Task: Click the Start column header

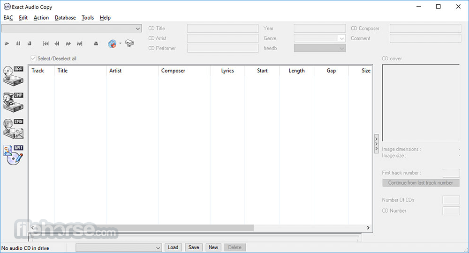Action: (262, 71)
